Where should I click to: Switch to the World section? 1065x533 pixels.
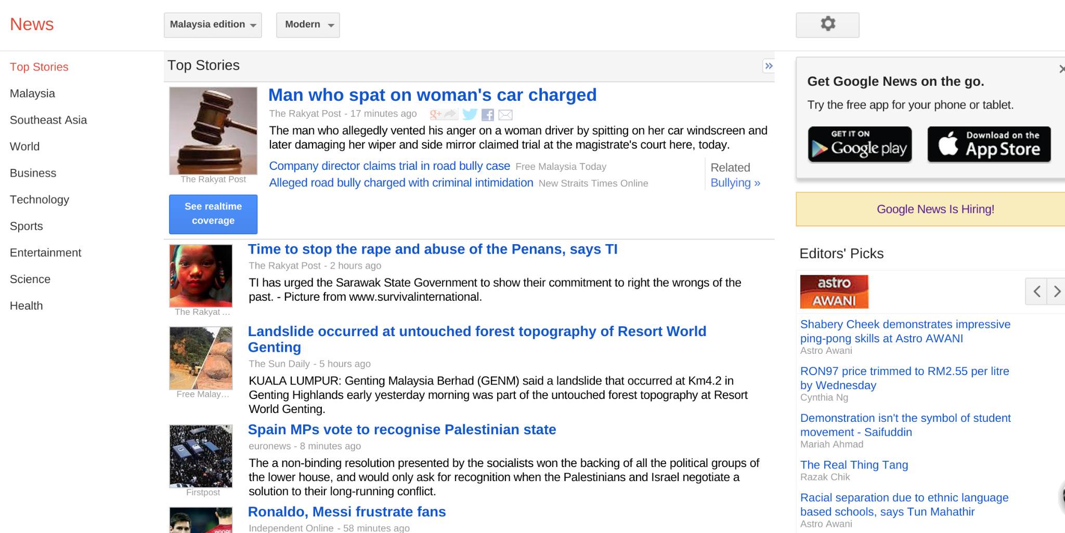click(24, 146)
